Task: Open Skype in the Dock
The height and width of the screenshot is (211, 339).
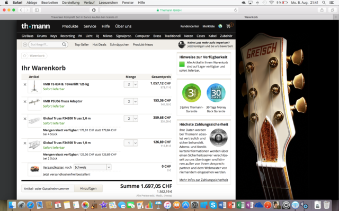Action: point(213,205)
